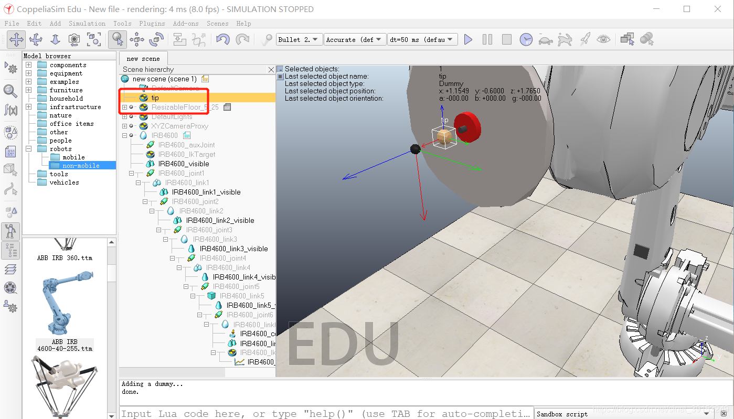This screenshot has width=734, height=419.
Task: Open the Bullet physics engine dropdown
Action: tap(299, 39)
